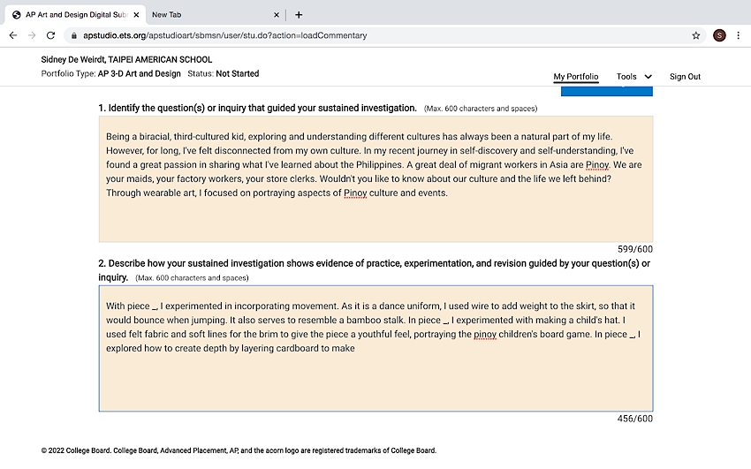Bookmark this page with the star
This screenshot has width=751, height=469.
[x=696, y=35]
